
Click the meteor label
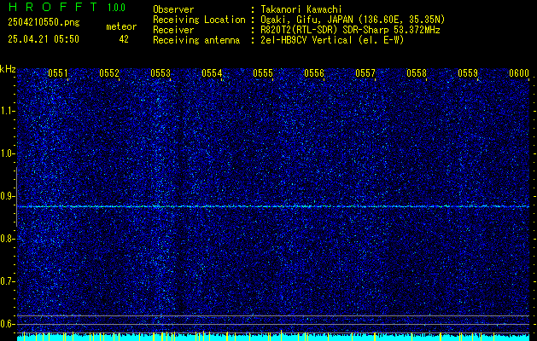point(121,26)
